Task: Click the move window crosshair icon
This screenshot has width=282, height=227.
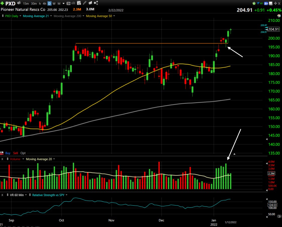Action: 275,4
